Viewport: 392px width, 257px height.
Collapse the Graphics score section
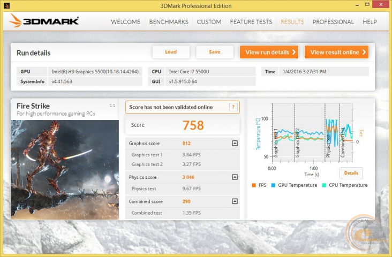pos(235,143)
